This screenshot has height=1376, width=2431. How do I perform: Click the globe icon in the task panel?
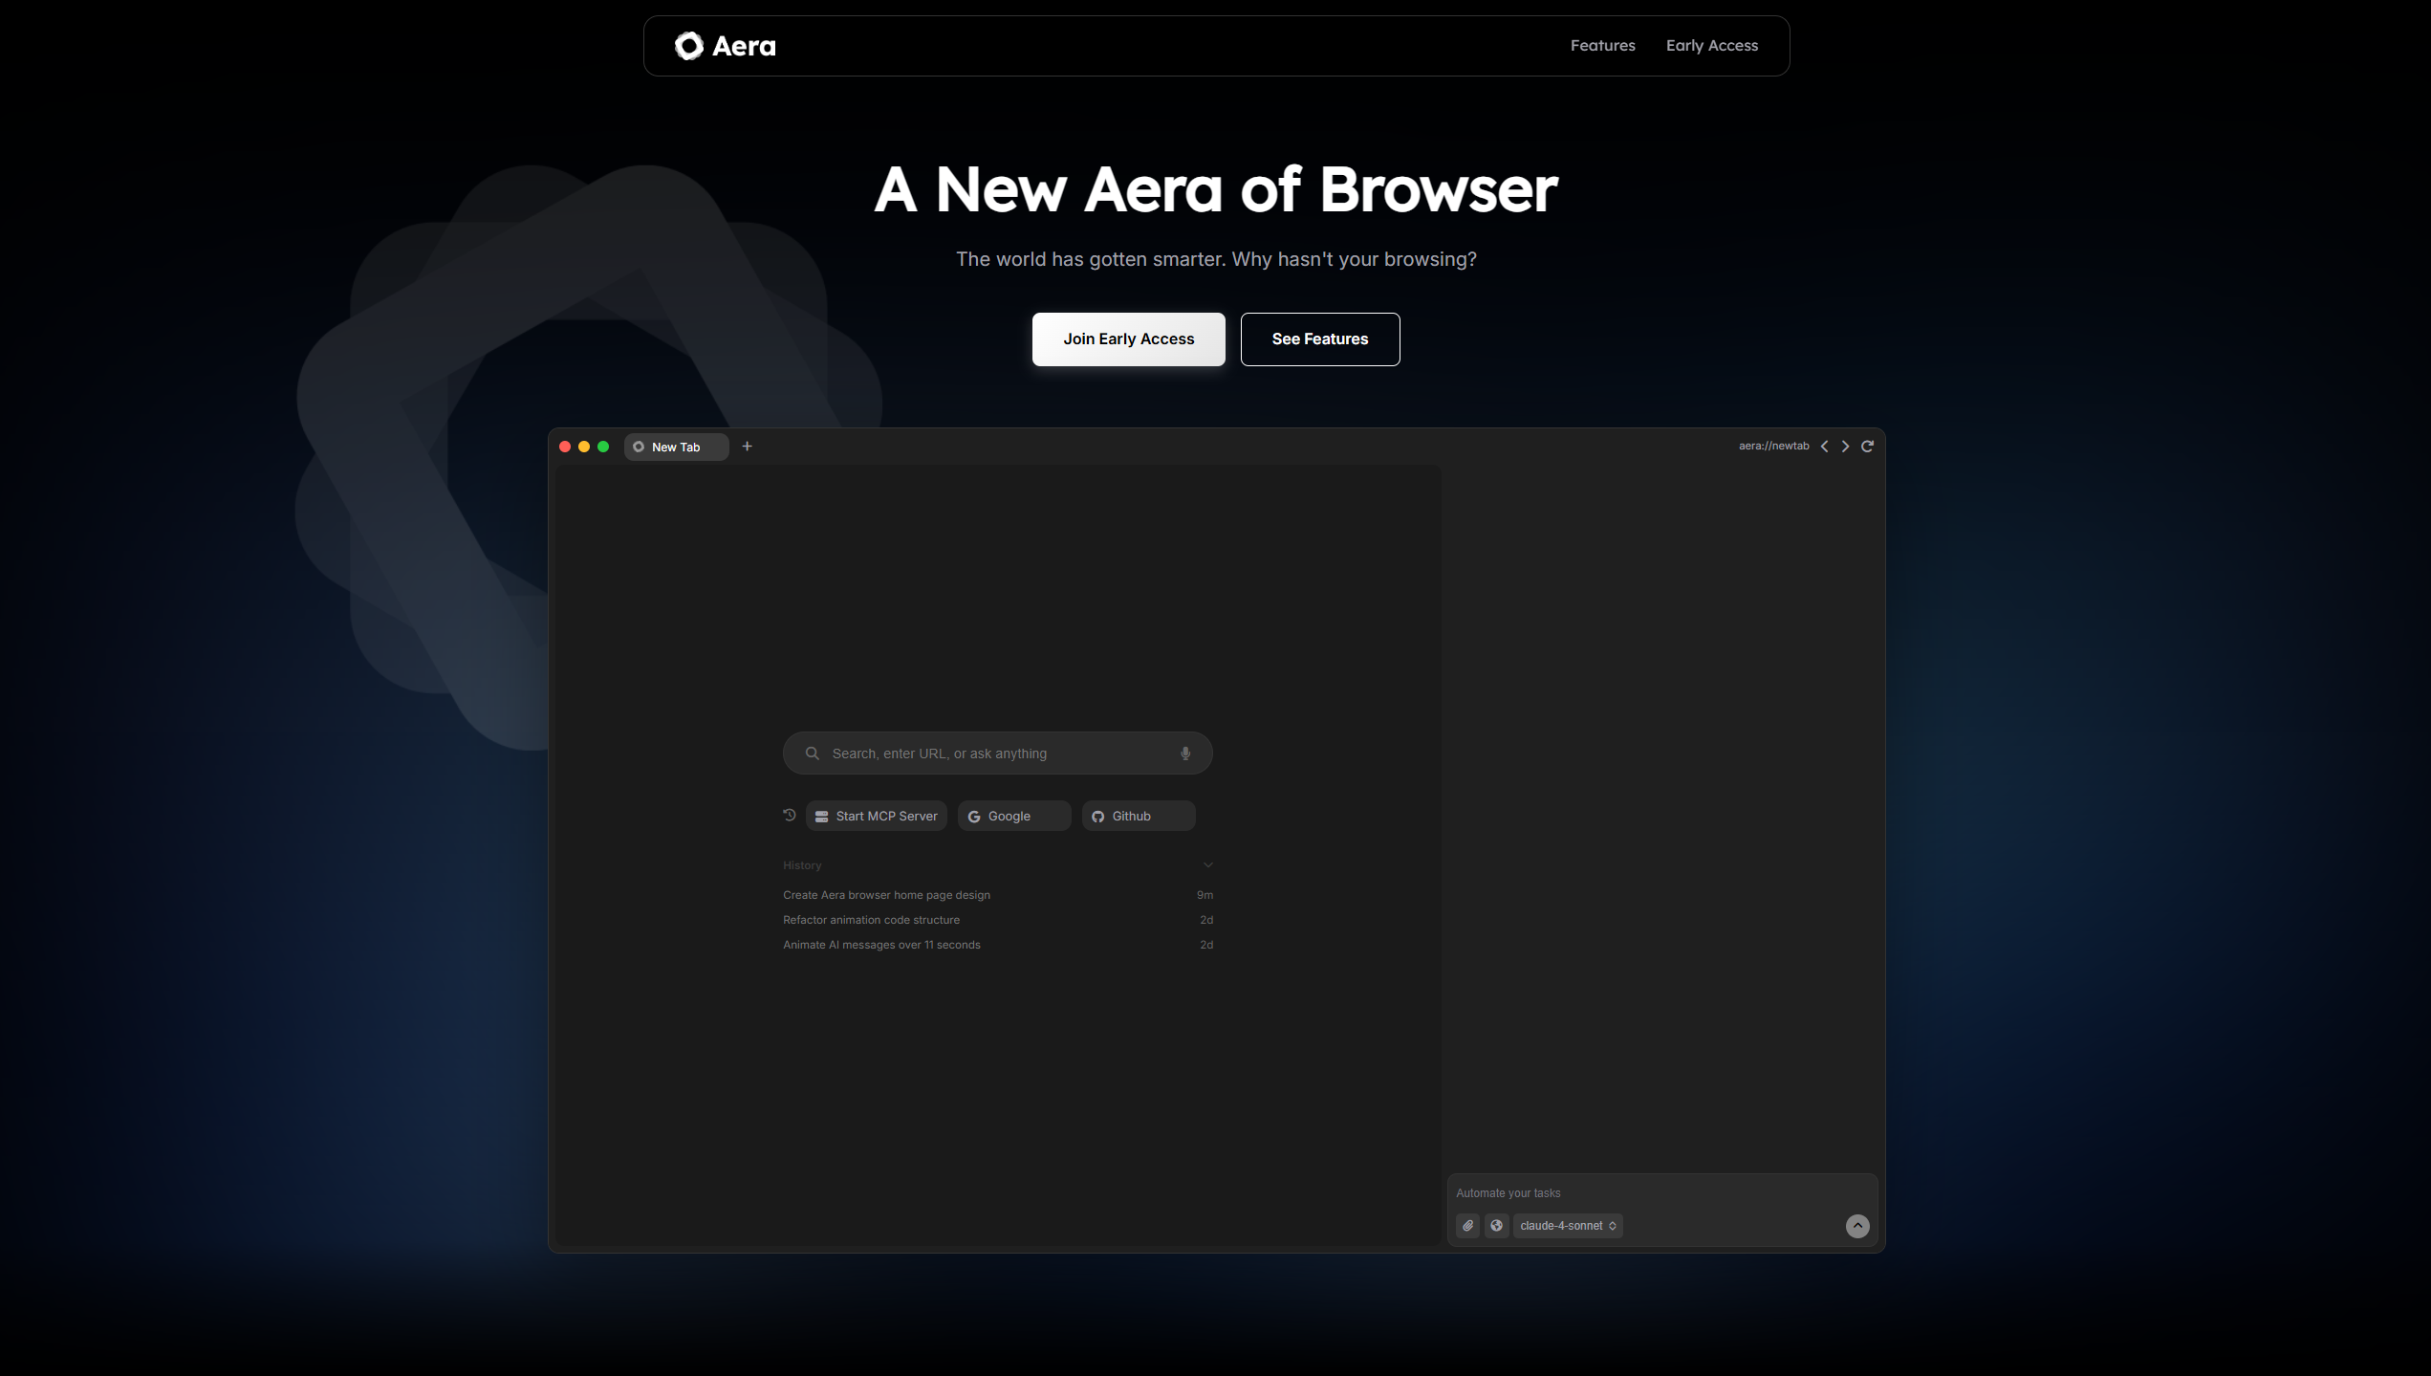[x=1497, y=1226]
